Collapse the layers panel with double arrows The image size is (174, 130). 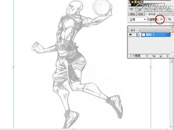[172, 28]
